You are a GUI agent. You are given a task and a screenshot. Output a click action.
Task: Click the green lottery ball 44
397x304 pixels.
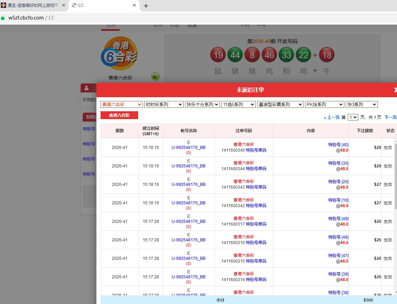[x=235, y=55]
